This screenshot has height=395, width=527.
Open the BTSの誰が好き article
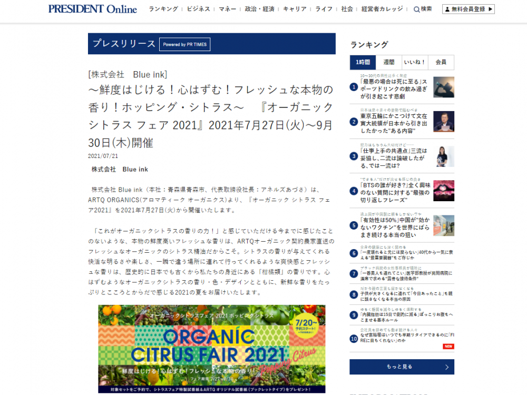point(395,192)
